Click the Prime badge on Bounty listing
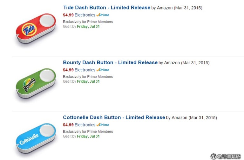The width and height of the screenshot is (244, 160). (103, 70)
